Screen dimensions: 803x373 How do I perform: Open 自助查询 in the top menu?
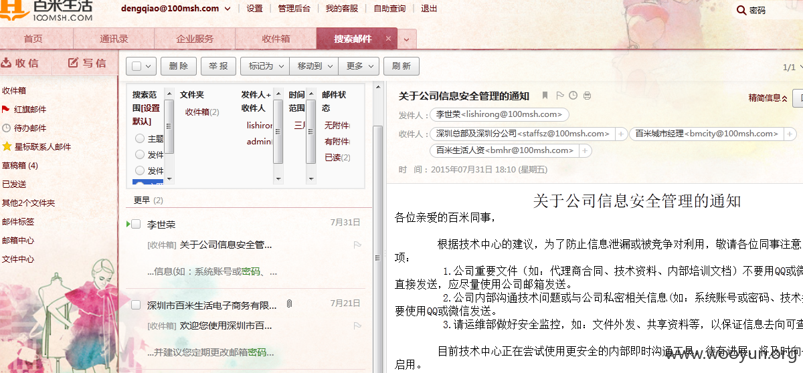tap(389, 9)
